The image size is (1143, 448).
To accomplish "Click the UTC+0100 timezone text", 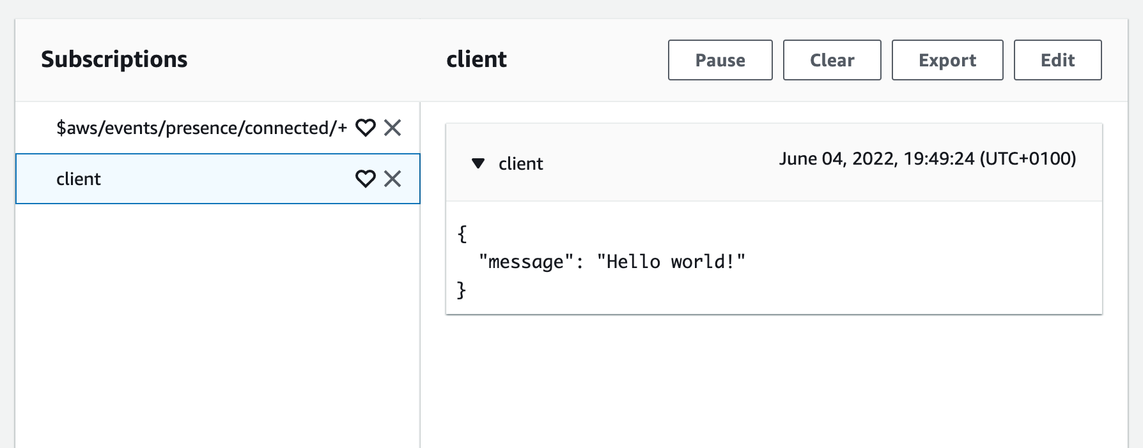I will 1028,159.
